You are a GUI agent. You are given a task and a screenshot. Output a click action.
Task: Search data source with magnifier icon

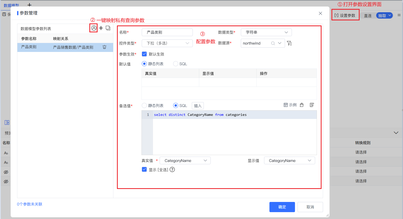coord(273,43)
